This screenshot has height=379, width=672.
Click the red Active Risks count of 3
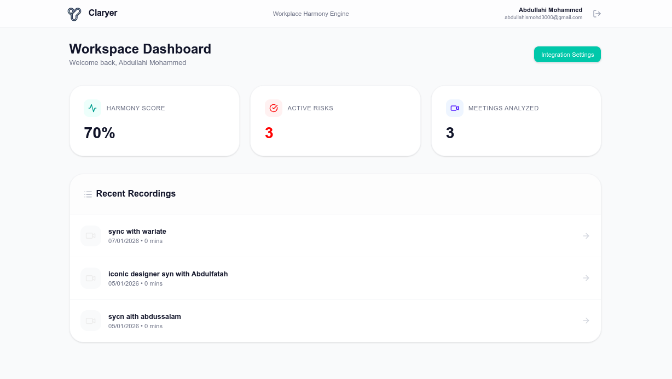pos(269,133)
